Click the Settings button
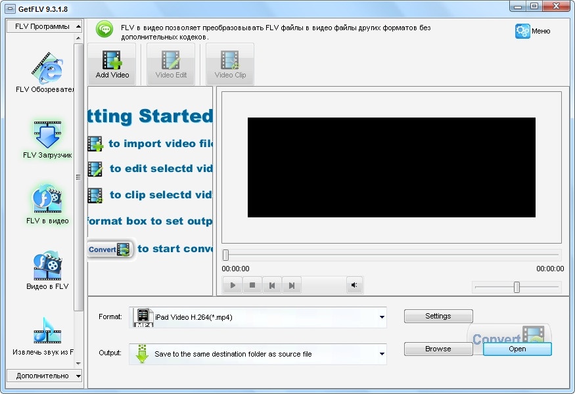The height and width of the screenshot is (394, 575). [438, 316]
